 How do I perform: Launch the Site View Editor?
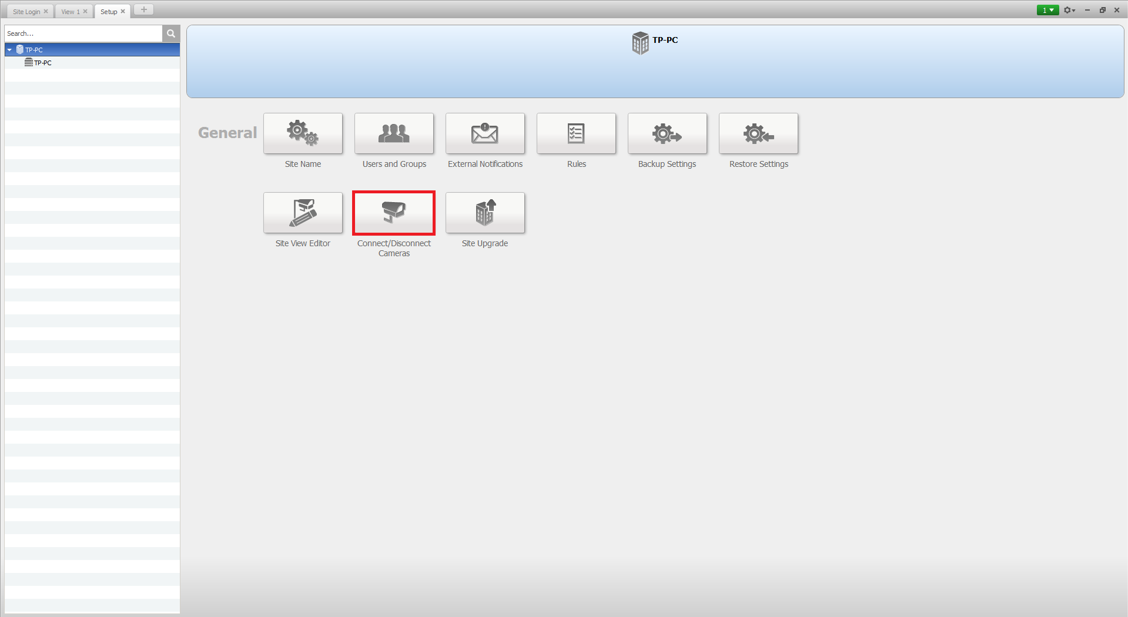point(303,213)
